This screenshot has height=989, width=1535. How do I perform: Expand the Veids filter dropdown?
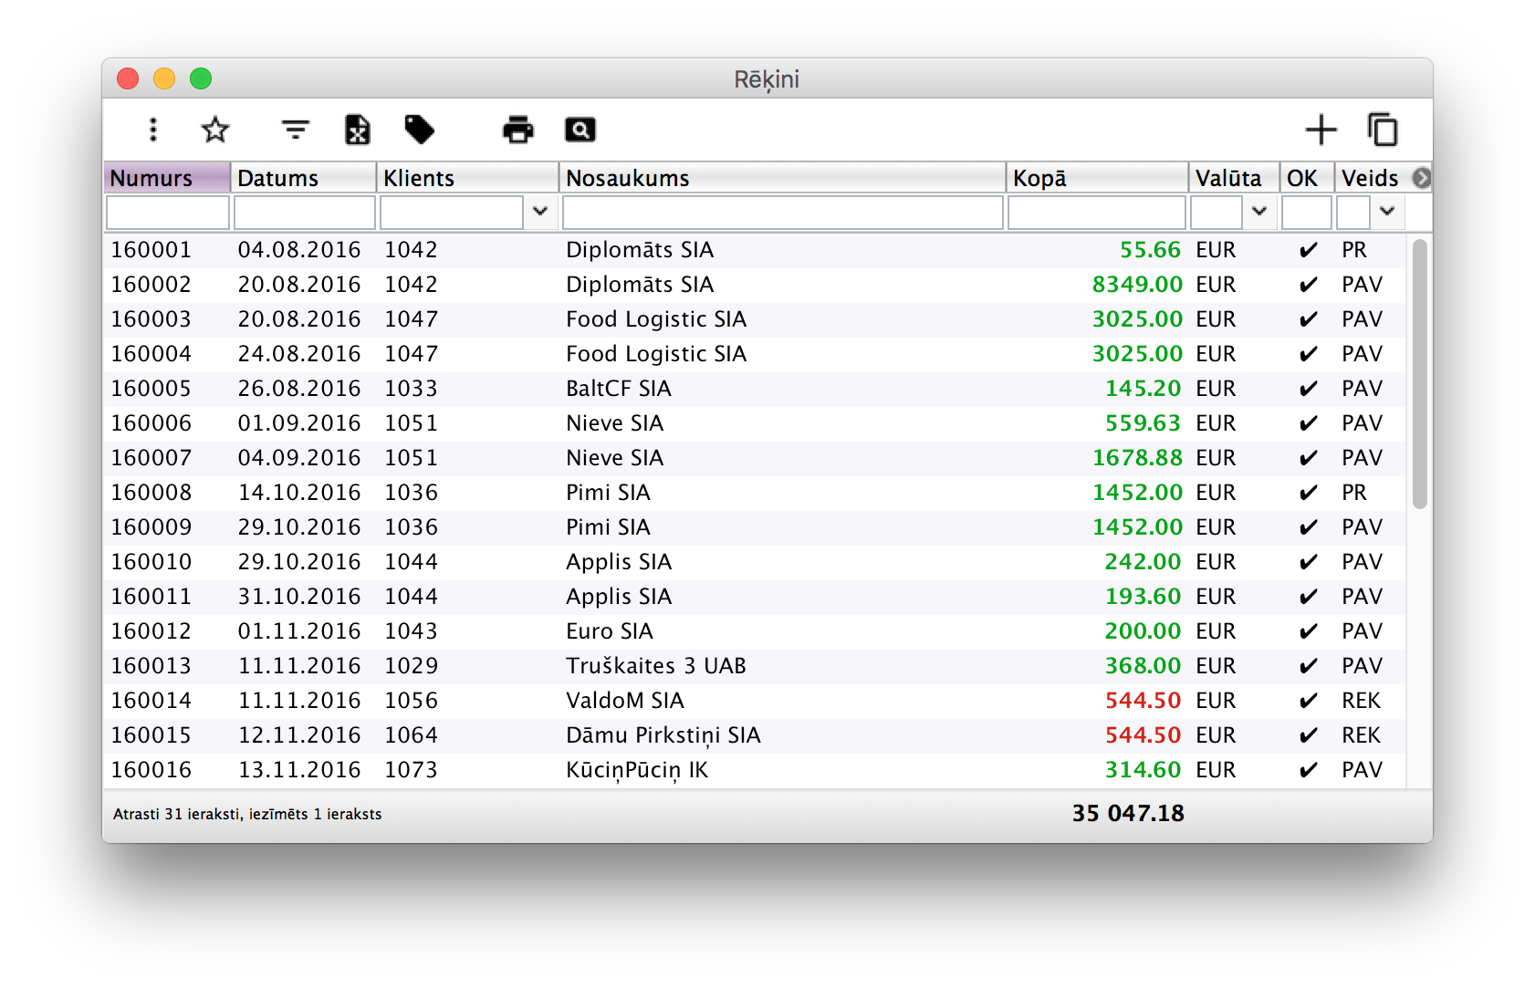coord(1387,212)
